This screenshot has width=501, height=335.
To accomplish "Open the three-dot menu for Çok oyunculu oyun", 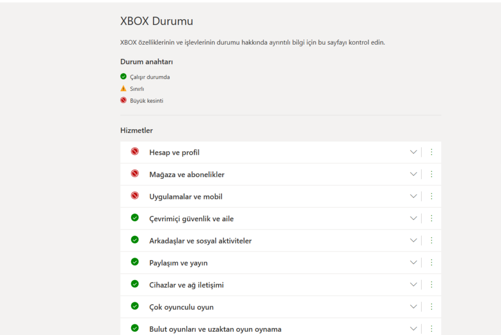I will [431, 306].
